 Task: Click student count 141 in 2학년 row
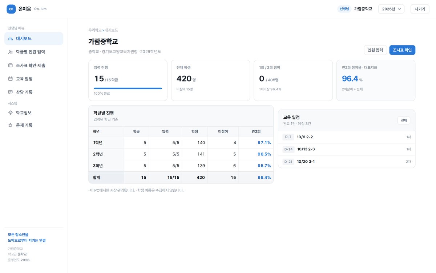(201, 154)
